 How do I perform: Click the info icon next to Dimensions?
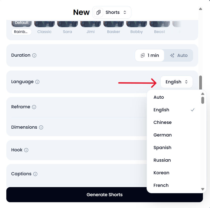coord(41,127)
